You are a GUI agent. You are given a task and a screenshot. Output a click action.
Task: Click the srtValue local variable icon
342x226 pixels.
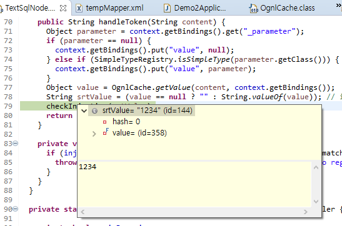point(94,111)
